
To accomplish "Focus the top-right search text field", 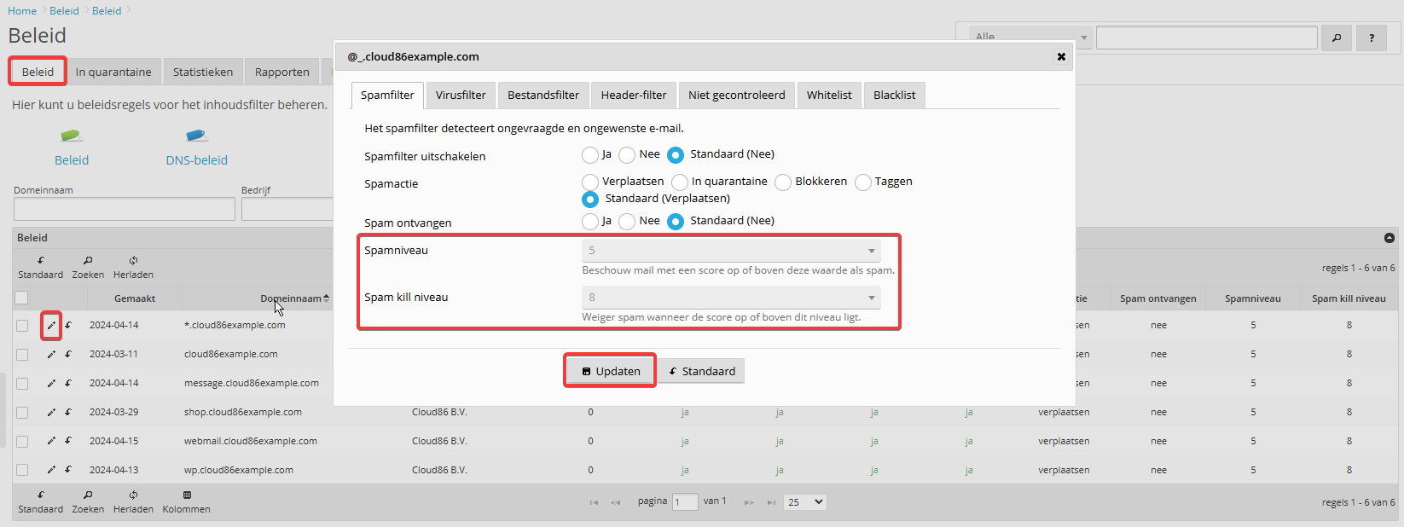I will point(1207,38).
